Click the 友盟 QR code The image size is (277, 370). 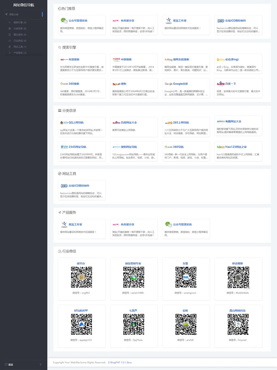pyautogui.click(x=186, y=277)
